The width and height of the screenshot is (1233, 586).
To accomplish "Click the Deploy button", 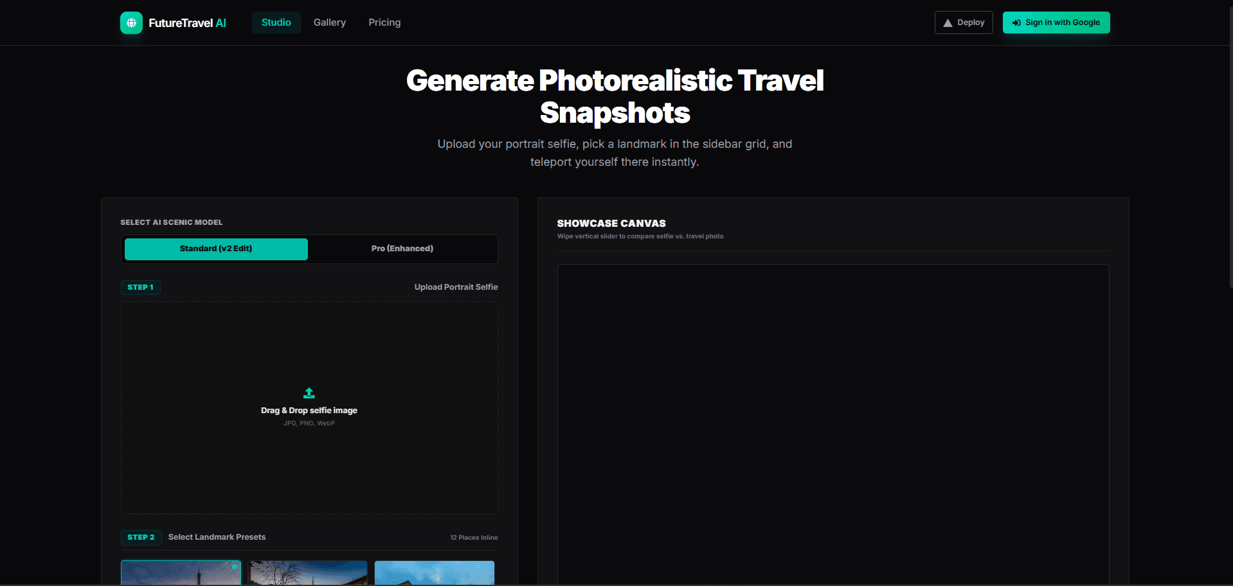I will 964,22.
